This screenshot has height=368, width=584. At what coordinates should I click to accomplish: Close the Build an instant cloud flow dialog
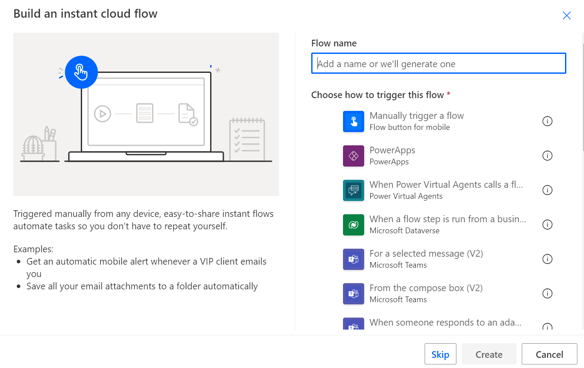click(x=567, y=16)
